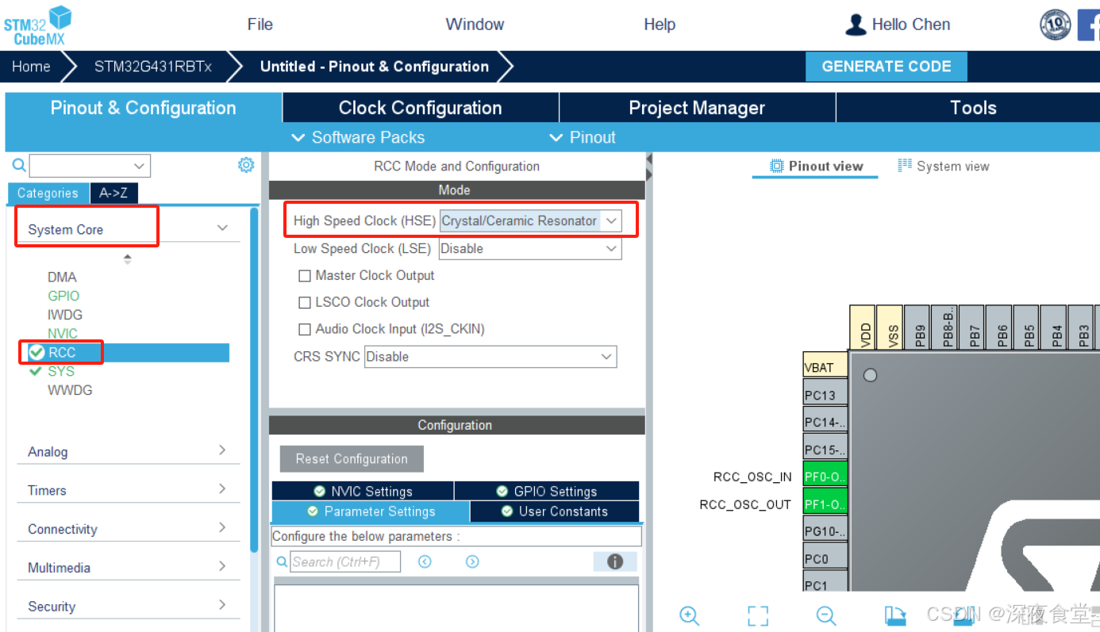The width and height of the screenshot is (1100, 632).
Task: Click the categories list vertical scrollbar
Action: [x=254, y=379]
